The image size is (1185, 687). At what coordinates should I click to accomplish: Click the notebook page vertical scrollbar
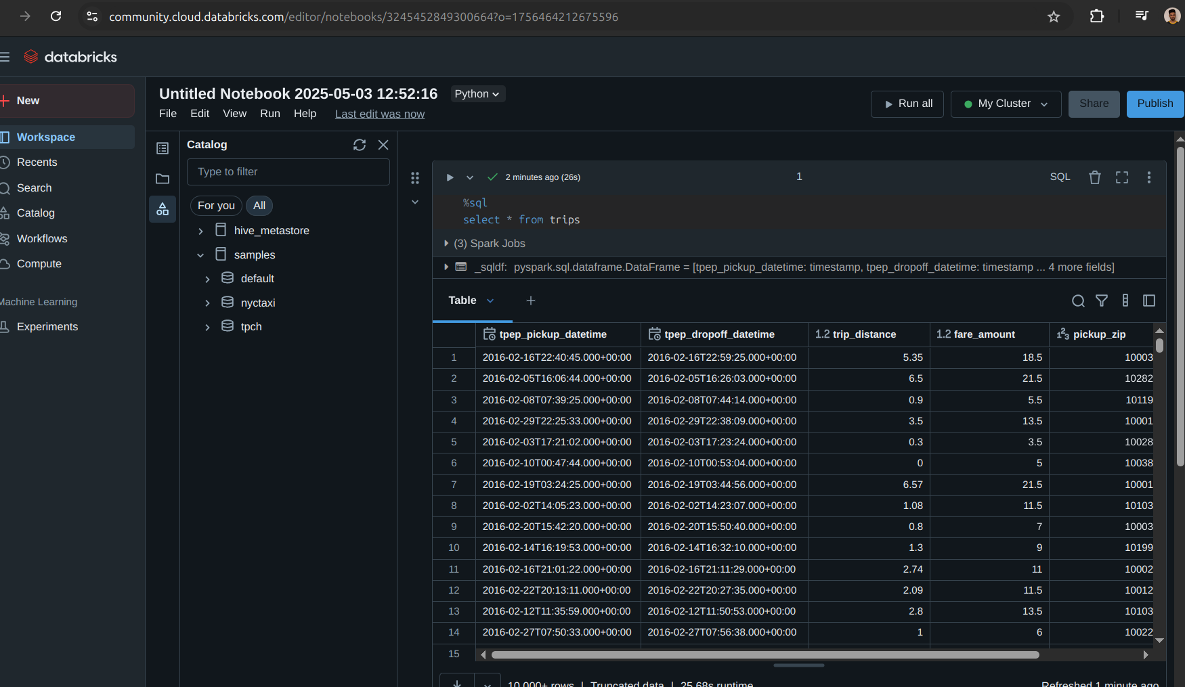coord(1180,306)
